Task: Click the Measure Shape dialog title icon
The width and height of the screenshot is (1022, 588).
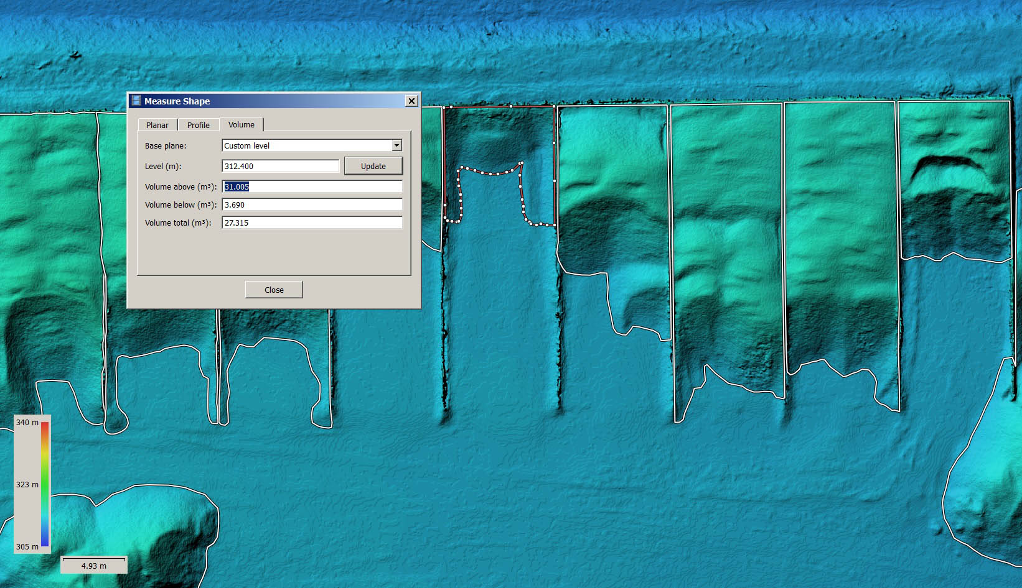Action: tap(136, 101)
